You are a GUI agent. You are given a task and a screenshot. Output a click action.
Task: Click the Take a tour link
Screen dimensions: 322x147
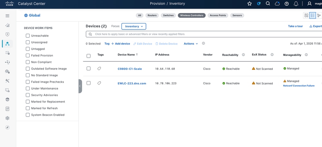click(295, 26)
